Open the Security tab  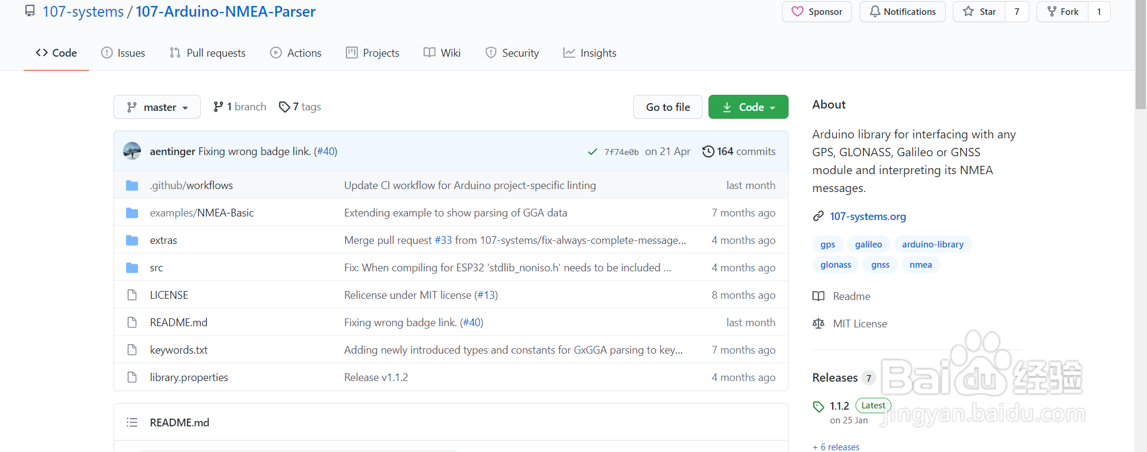click(x=512, y=53)
